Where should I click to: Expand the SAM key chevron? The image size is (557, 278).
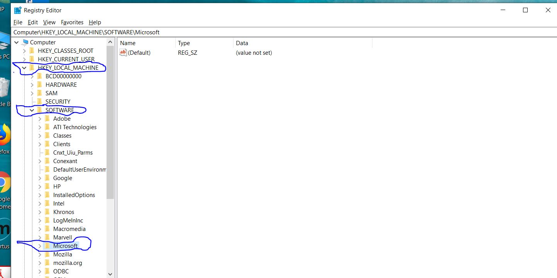[x=32, y=93]
